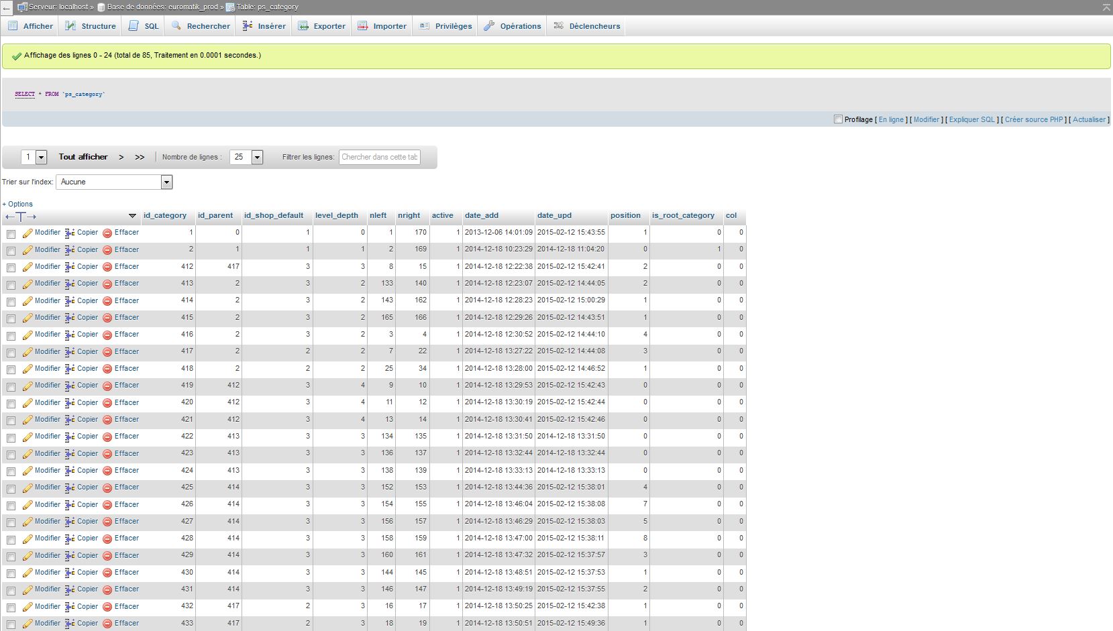The image size is (1113, 631).
Task: Click the copy icon for category 431
Action: (x=70, y=589)
